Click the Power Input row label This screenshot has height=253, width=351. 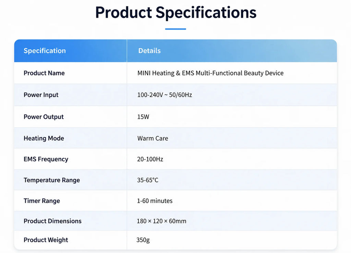point(41,95)
